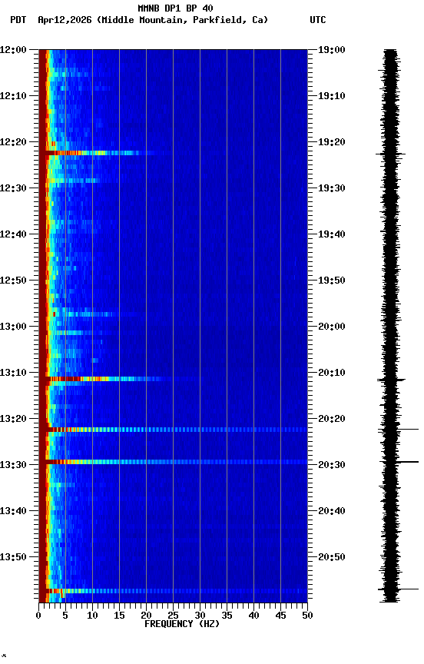The height and width of the screenshot is (664, 424).
Task: Click the '12:30' PDT time label
Action: (x=13, y=188)
